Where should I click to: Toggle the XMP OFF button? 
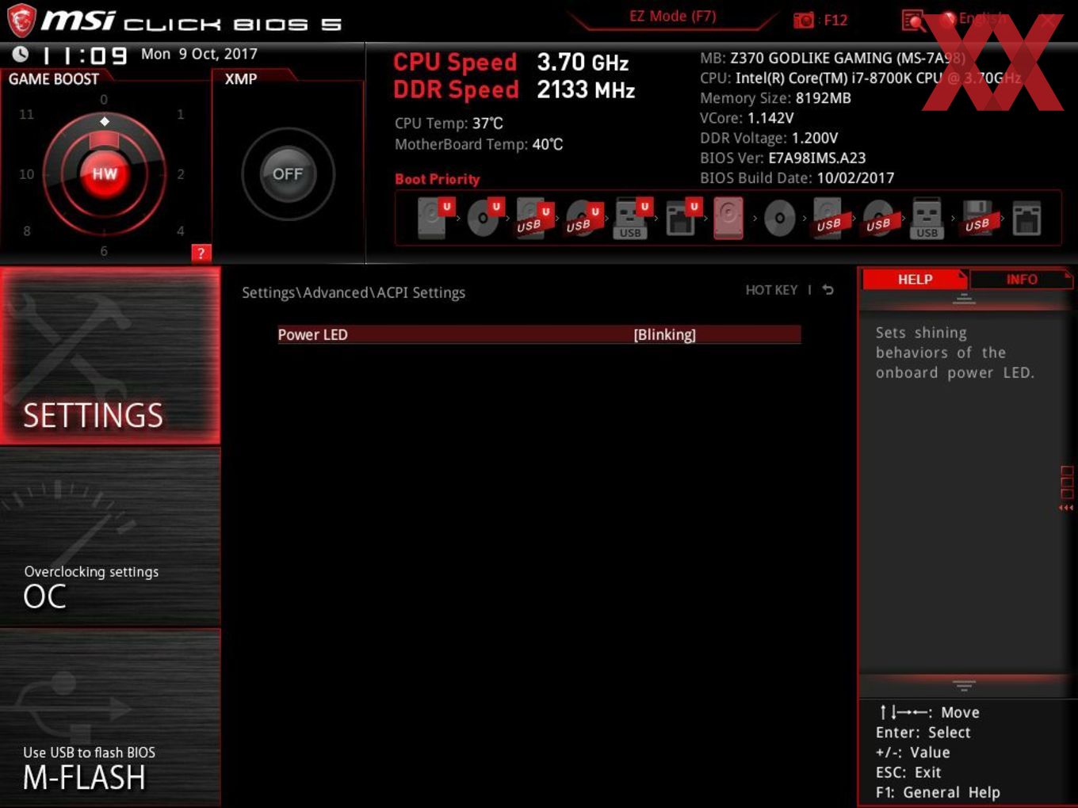[288, 174]
